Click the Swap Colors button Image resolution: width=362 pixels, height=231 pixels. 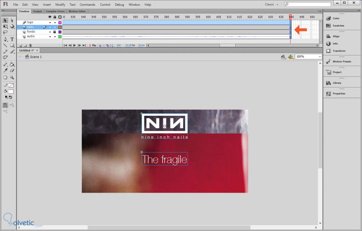point(11,97)
